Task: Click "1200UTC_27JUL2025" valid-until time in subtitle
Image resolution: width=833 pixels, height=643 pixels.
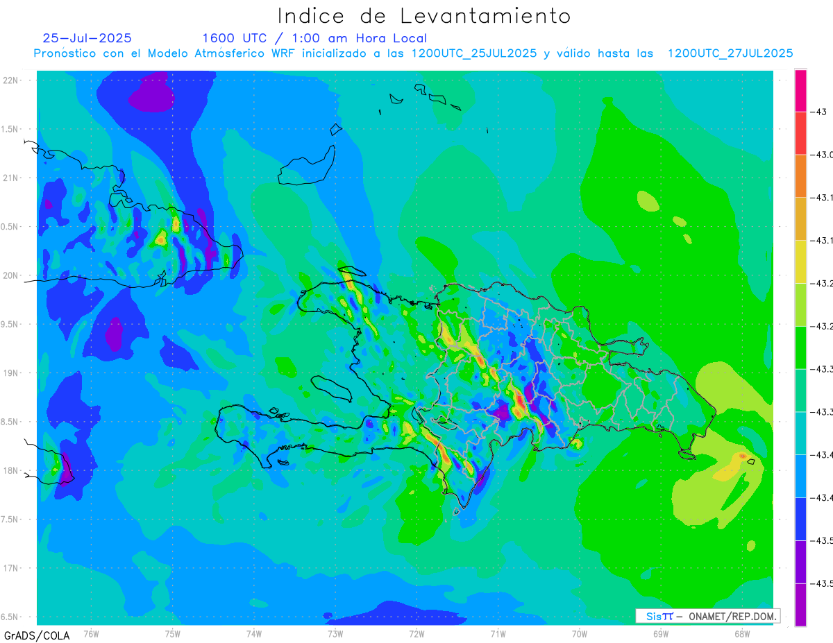Action: (730, 53)
